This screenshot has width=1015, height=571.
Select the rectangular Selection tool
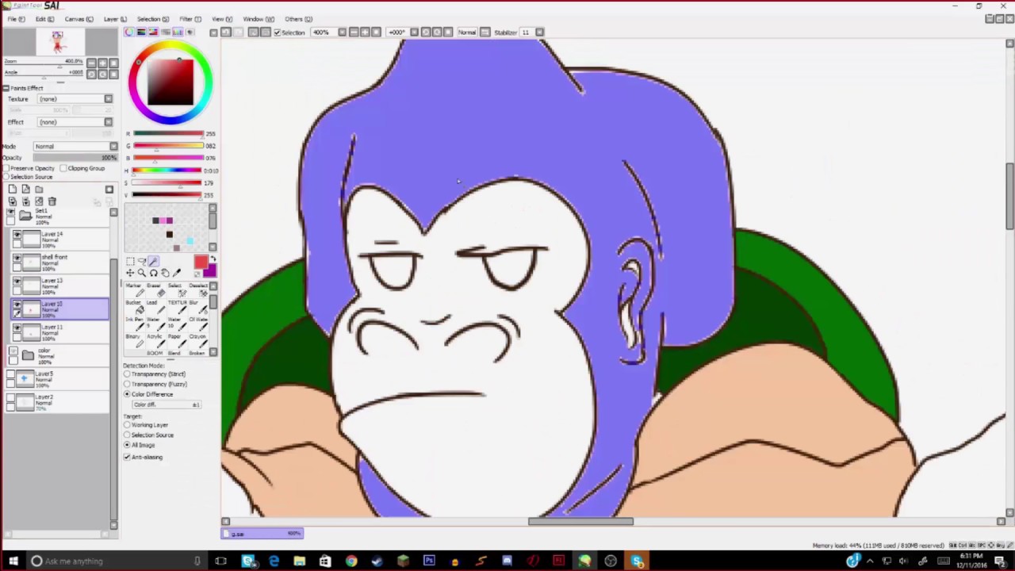[130, 262]
